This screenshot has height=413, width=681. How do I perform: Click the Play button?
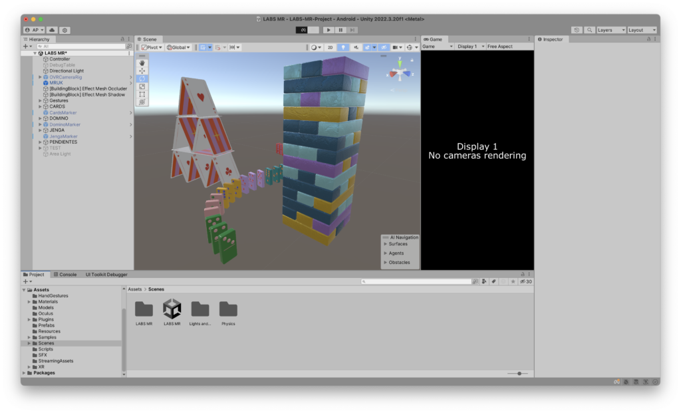[328, 30]
